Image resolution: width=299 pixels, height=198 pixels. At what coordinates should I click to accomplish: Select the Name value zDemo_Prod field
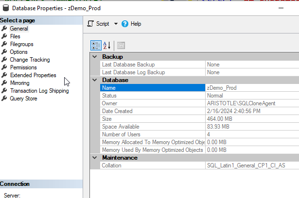click(x=251, y=88)
